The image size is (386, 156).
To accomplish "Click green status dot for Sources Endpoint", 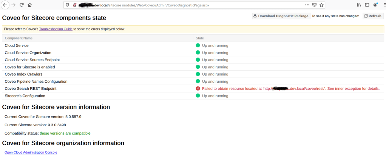I will [198, 59].
